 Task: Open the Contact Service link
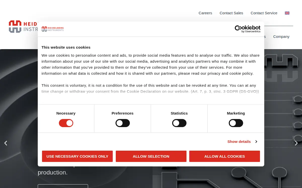pyautogui.click(x=264, y=13)
